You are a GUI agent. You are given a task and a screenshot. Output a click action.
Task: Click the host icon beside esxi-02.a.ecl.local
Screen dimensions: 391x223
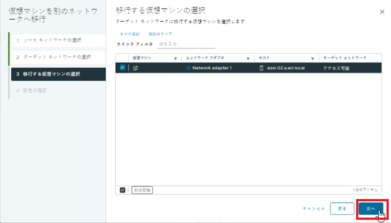click(x=261, y=68)
